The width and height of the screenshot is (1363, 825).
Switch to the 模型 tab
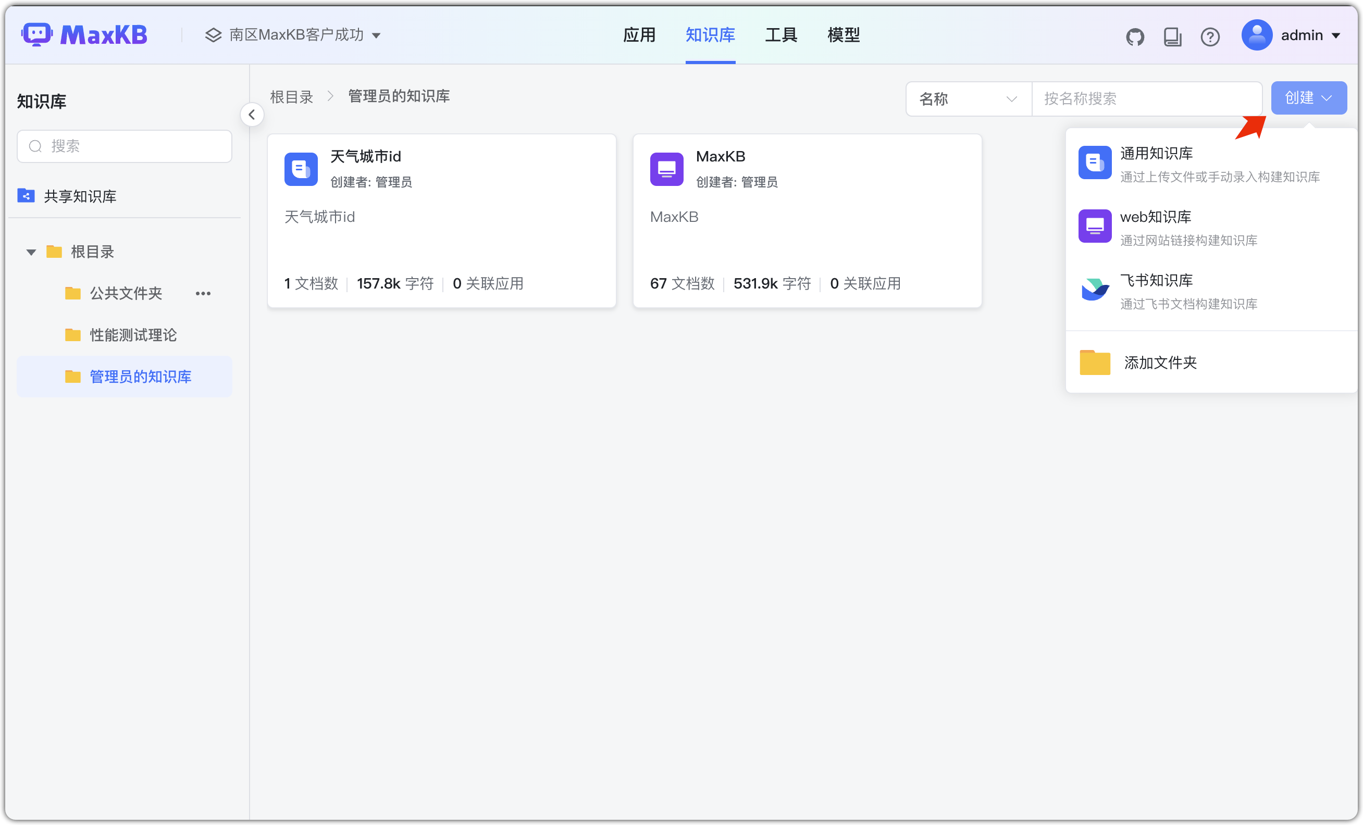(x=843, y=35)
